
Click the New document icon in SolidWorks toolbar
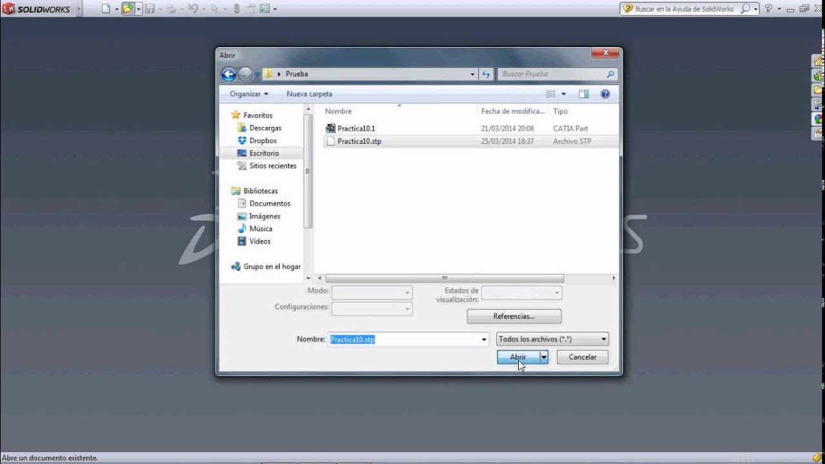coord(106,9)
